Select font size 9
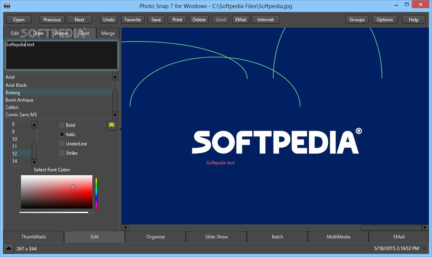Screen dimensions: 432x257 21,132
